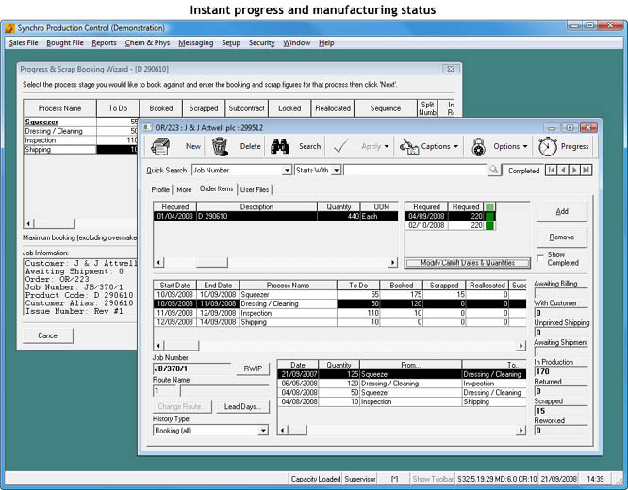This screenshot has width=628, height=490.
Task: Click the Search binoculars icon
Action: pos(279,146)
